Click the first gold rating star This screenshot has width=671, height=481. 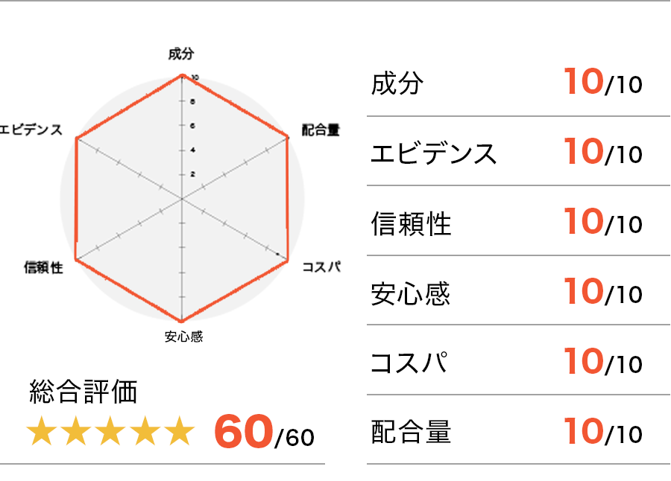coord(41,433)
